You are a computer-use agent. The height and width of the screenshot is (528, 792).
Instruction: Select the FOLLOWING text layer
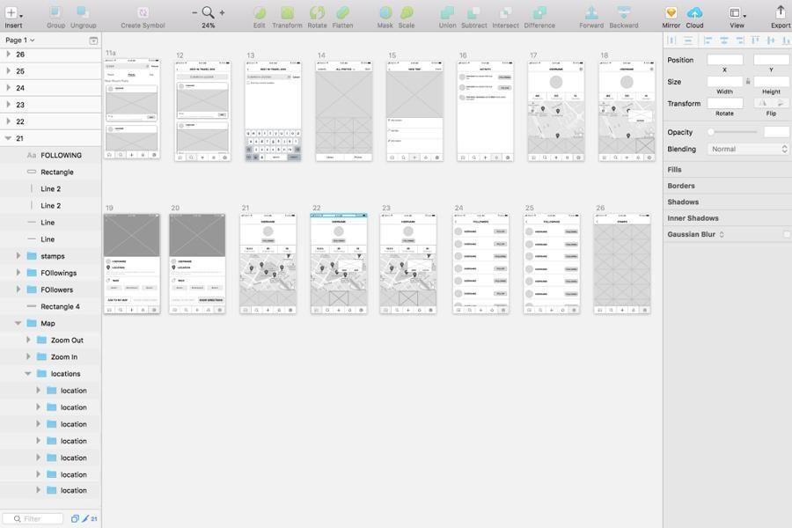tap(61, 156)
